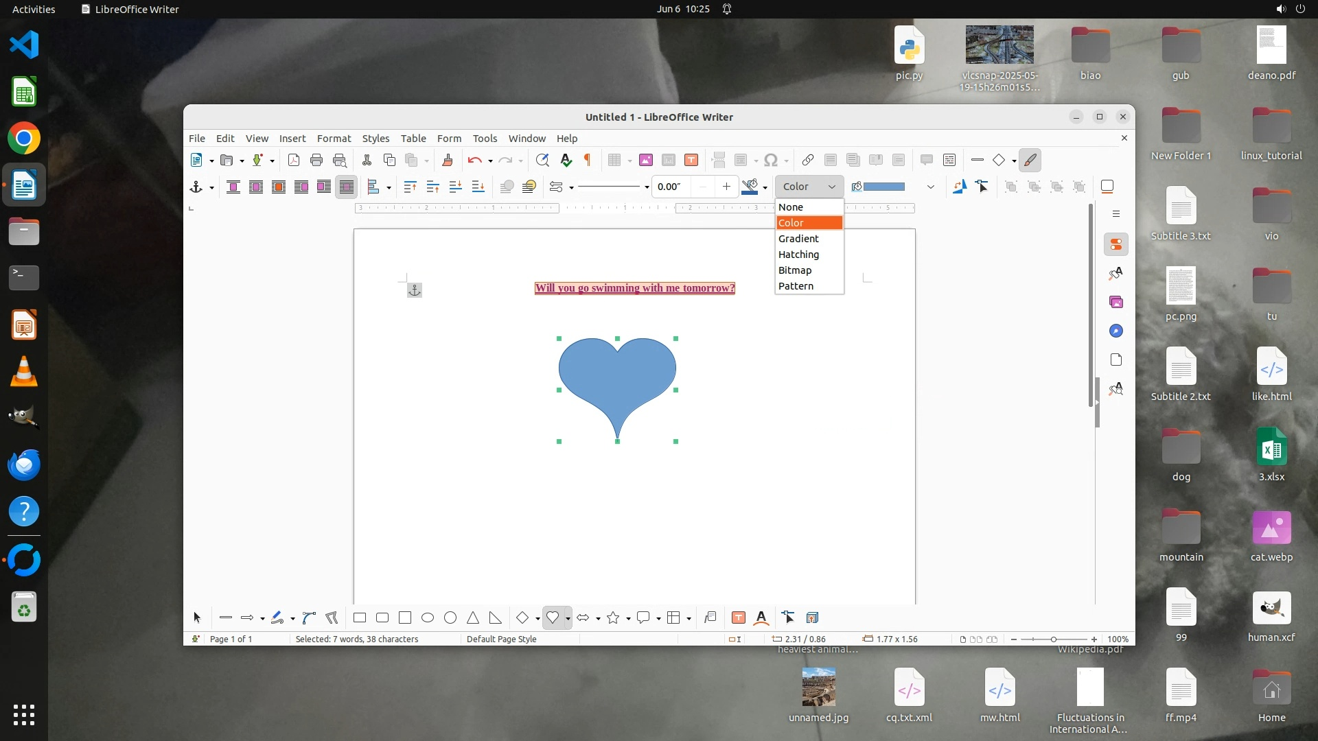Click the Insert Hyperlink chain icon
Screen dimensions: 1318x741
click(x=808, y=161)
